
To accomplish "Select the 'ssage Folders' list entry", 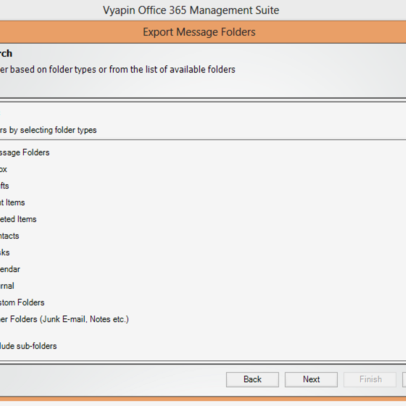I will coord(25,153).
